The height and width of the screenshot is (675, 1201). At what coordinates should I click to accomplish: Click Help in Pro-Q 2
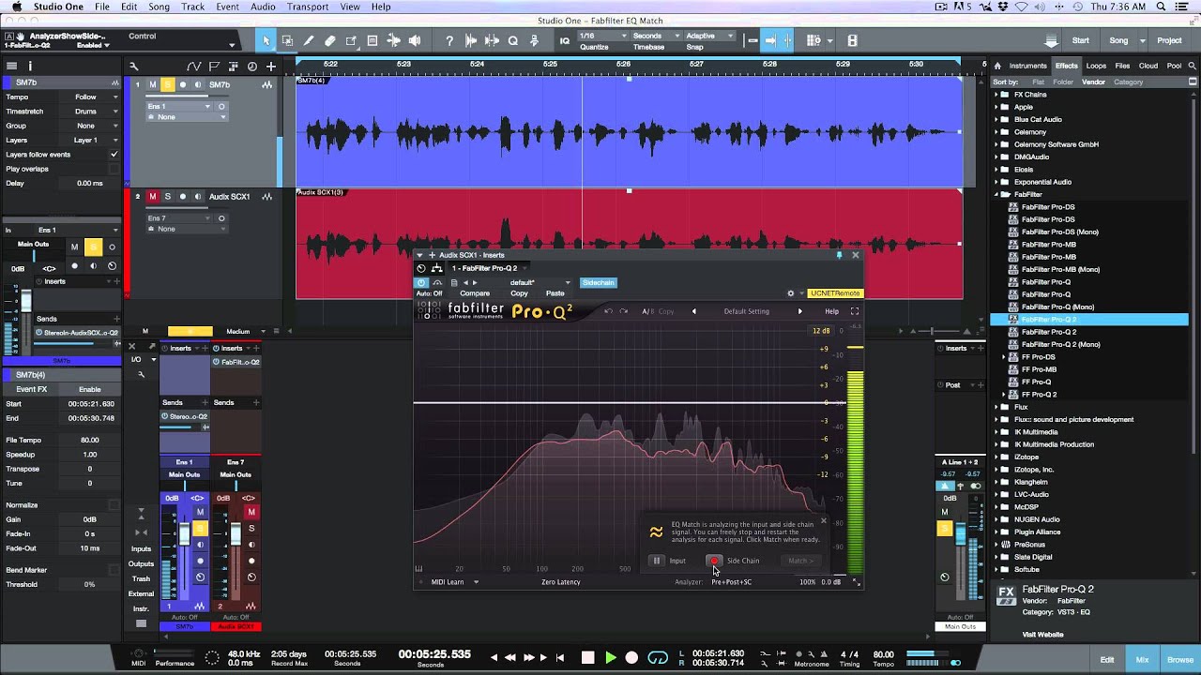[831, 311]
